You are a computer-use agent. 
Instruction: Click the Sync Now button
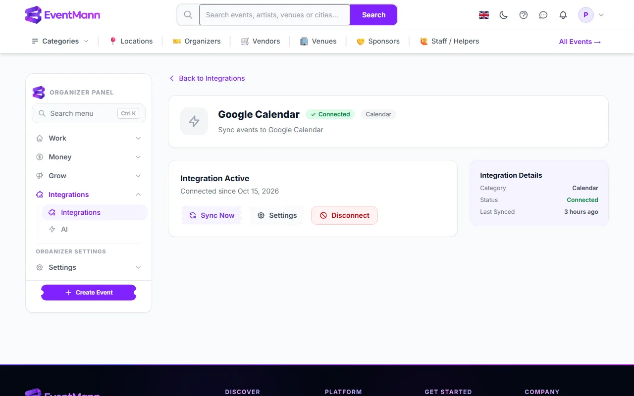point(211,215)
